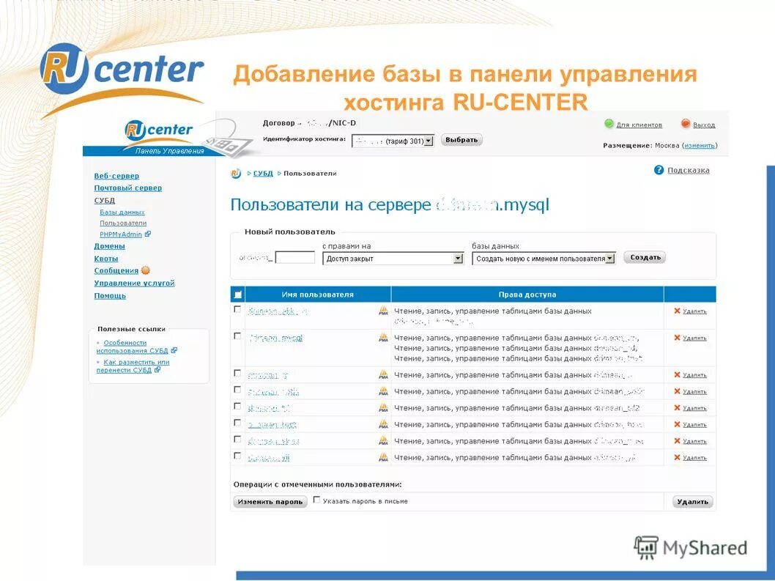Check the seventh user row checkbox
Screen dimensions: 775x581
pyautogui.click(x=237, y=439)
